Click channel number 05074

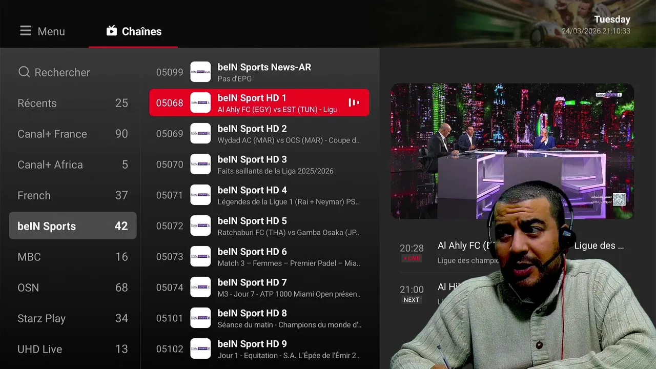point(170,288)
